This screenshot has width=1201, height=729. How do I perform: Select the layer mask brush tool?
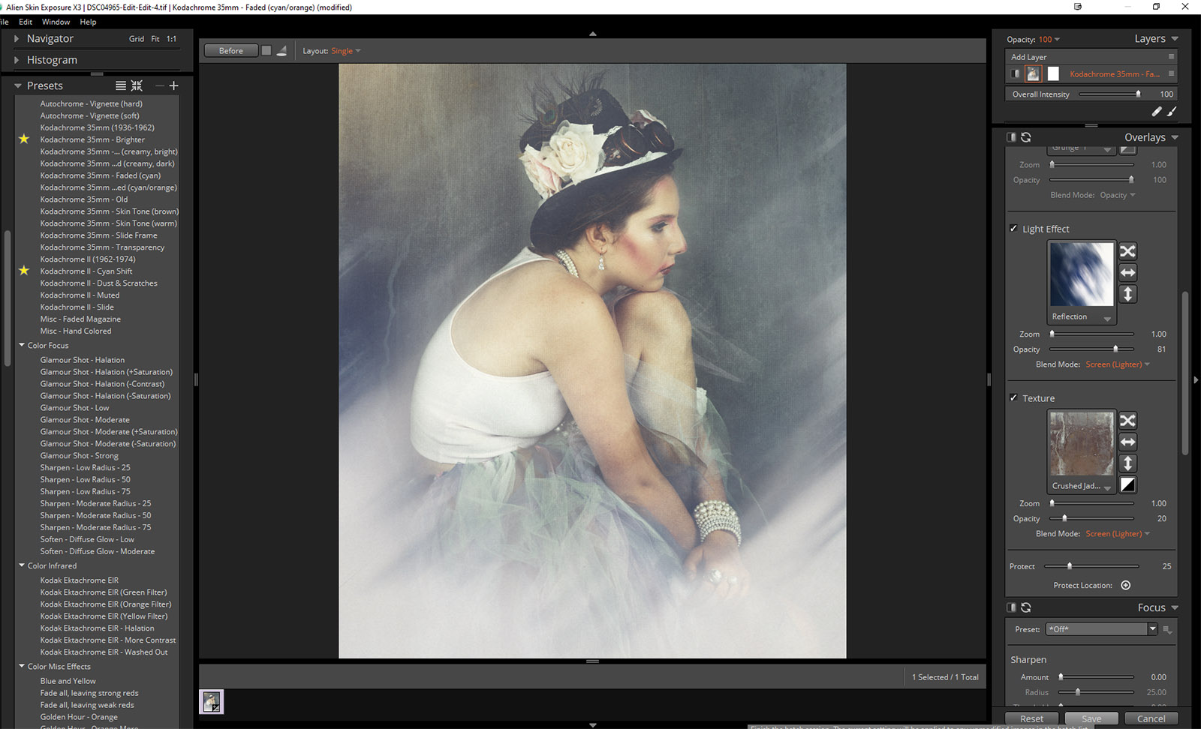(1172, 111)
